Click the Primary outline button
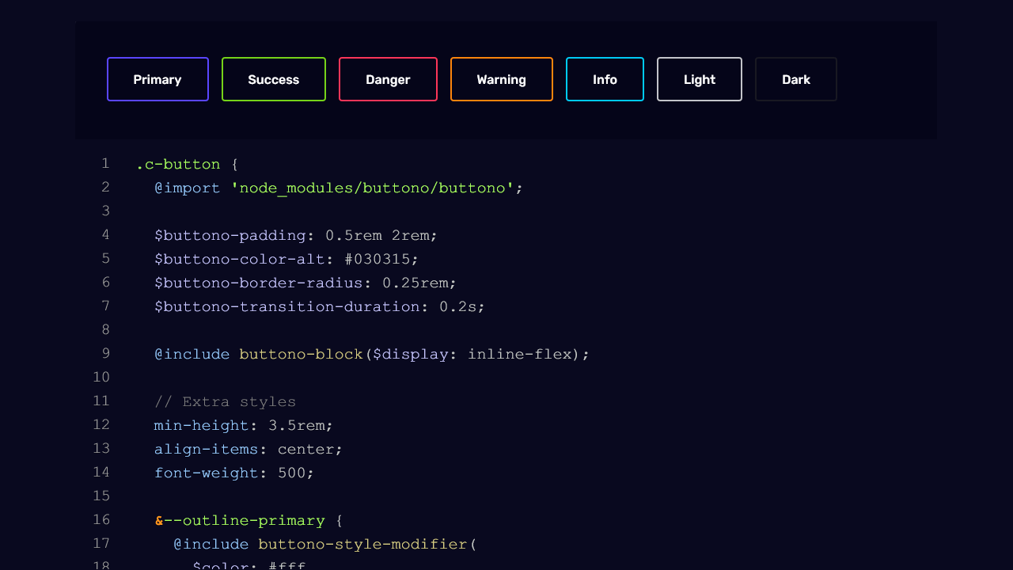This screenshot has width=1013, height=570. 157,79
